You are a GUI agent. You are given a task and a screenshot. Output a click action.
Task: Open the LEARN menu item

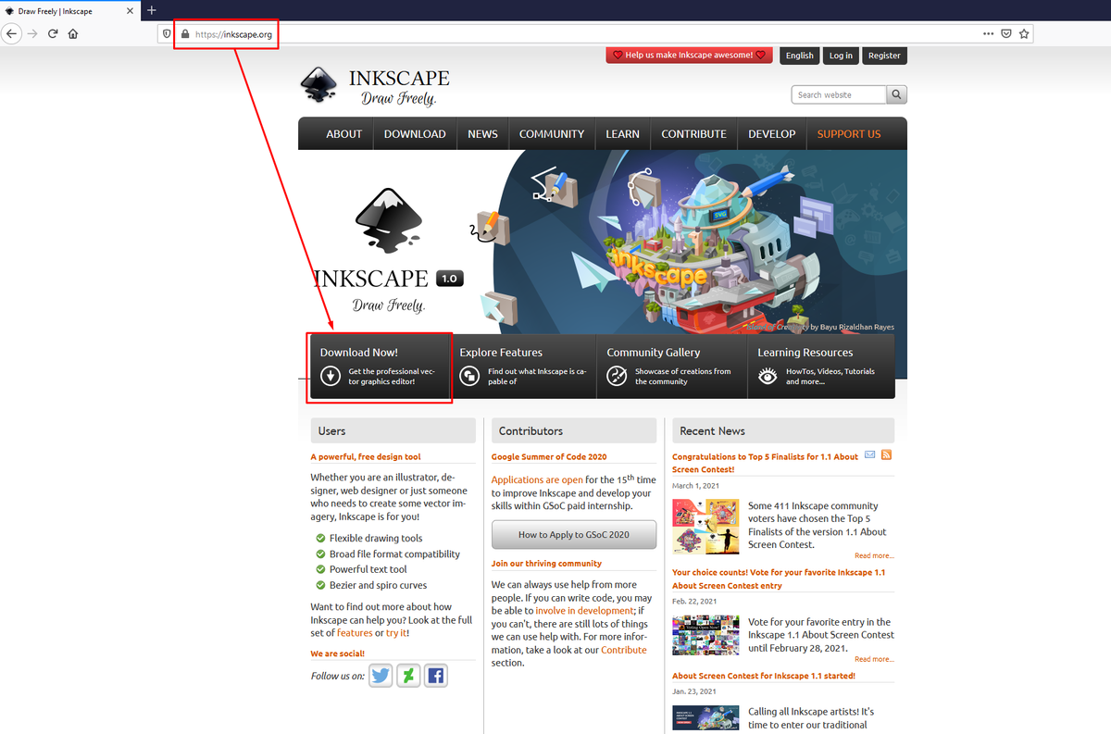(622, 134)
